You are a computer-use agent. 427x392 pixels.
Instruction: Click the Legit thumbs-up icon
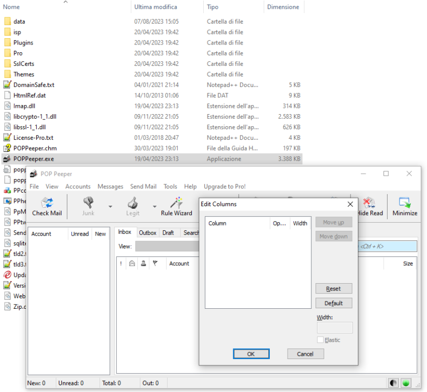[133, 203]
